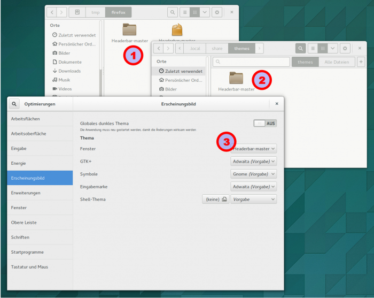Switch to list view in themes window

click(312, 48)
